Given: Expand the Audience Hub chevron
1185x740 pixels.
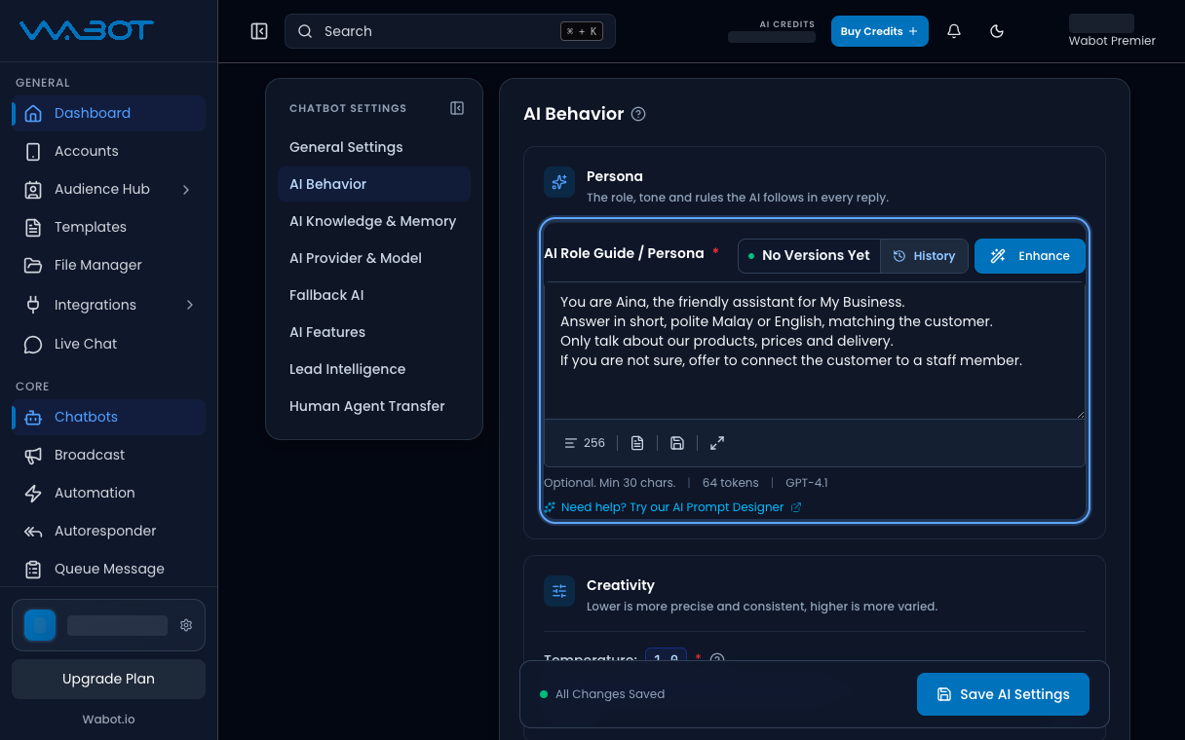Looking at the screenshot, I should 186,189.
